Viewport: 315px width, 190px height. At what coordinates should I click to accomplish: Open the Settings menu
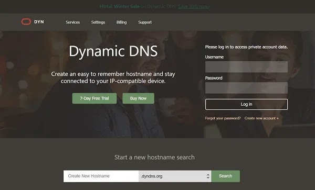point(98,22)
